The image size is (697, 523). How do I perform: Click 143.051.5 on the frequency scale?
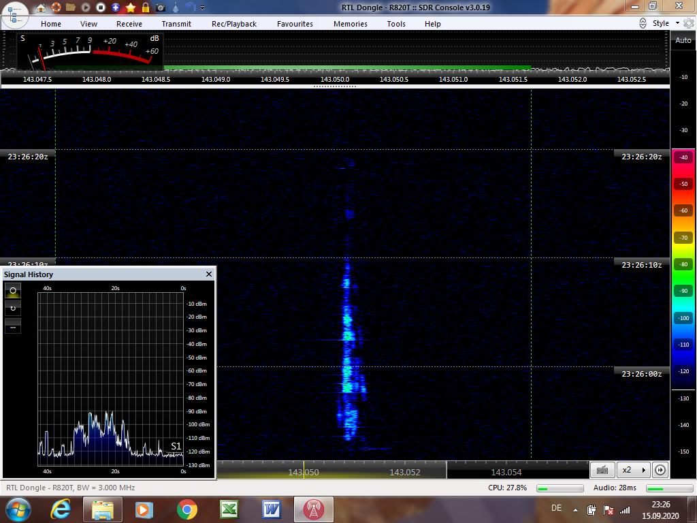pos(513,79)
